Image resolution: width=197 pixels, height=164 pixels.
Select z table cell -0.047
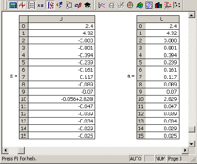[x=61, y=106]
